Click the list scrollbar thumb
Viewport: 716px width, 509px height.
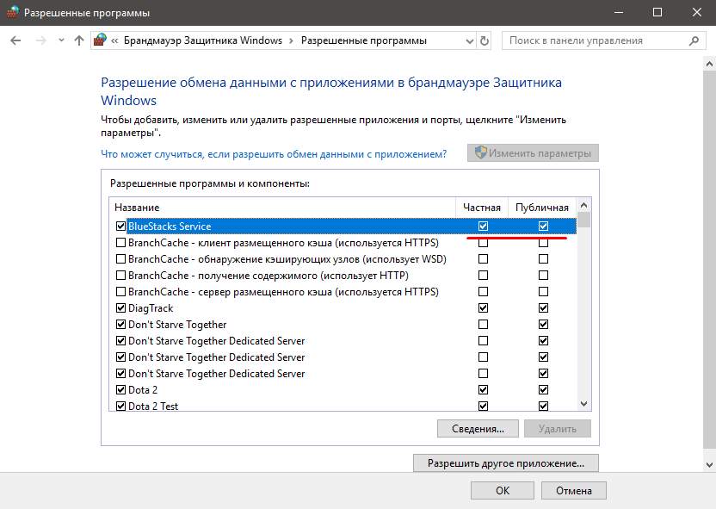[583, 220]
